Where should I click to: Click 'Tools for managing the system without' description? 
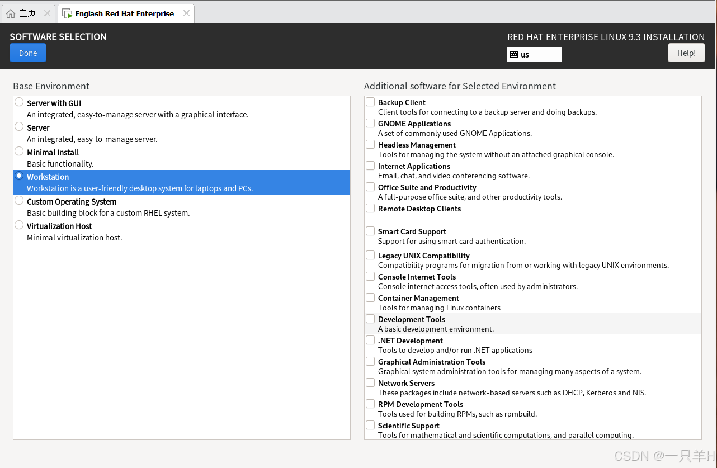pos(496,154)
